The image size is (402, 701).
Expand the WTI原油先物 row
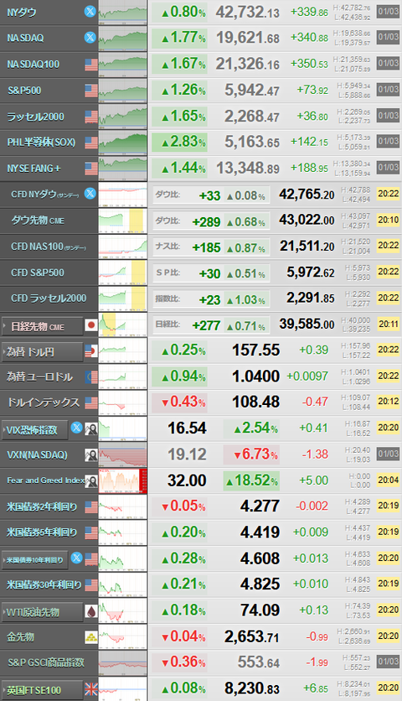tap(43, 612)
